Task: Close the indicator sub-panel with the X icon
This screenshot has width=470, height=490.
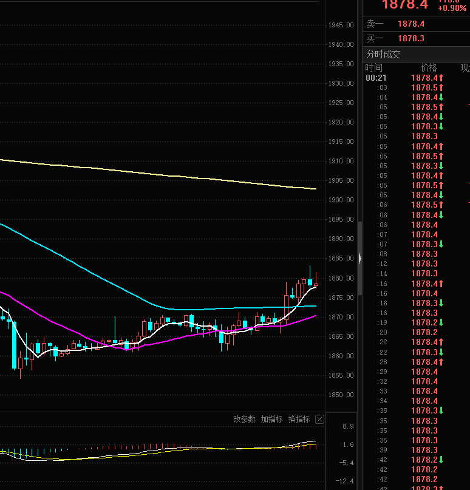Action: coord(319,419)
